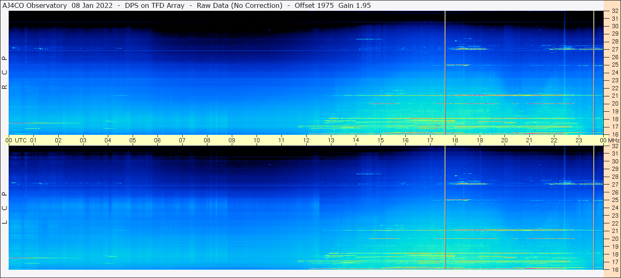Click the 09 hour tick on UTC axis

coord(232,140)
